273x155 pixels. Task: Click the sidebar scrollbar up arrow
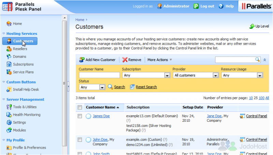point(64,18)
